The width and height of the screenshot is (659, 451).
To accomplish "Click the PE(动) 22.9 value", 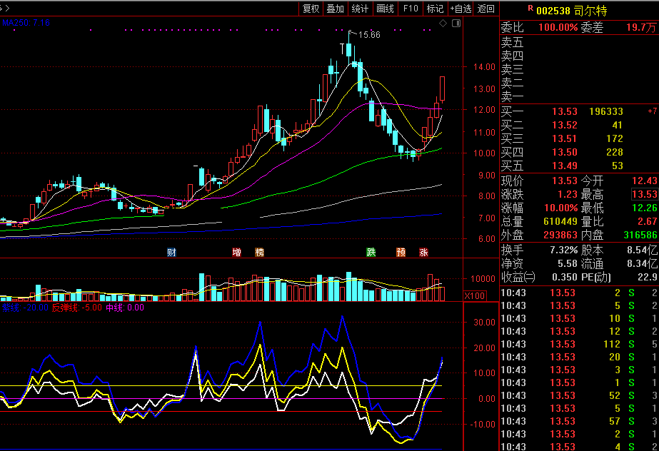I will pyautogui.click(x=648, y=277).
